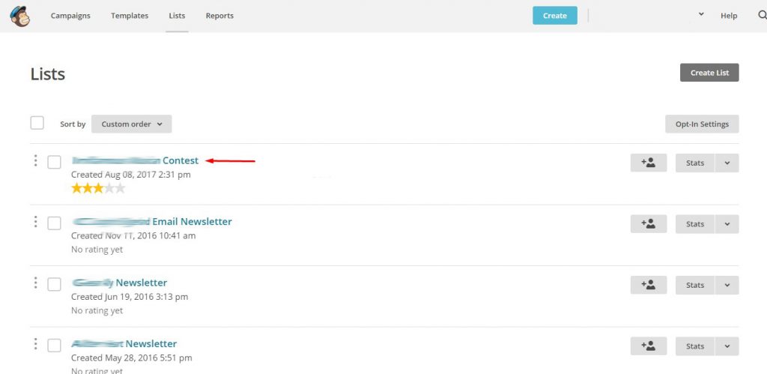Click the Create List button

(709, 73)
